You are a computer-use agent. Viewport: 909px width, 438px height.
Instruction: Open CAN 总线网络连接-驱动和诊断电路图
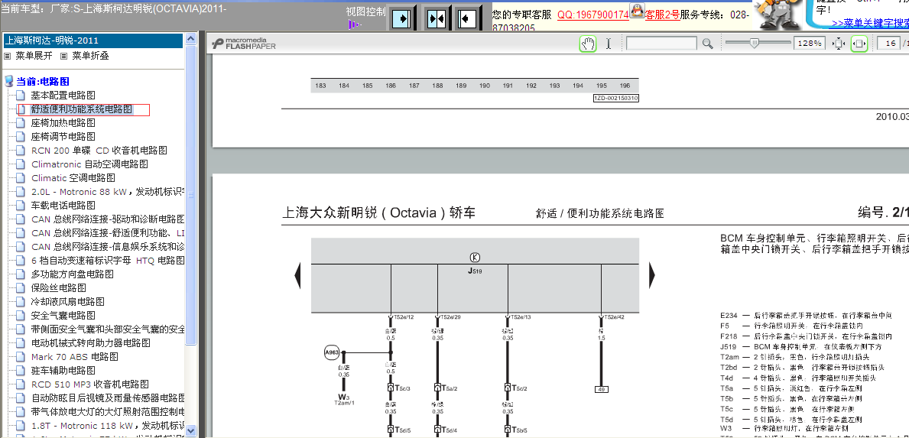[108, 219]
